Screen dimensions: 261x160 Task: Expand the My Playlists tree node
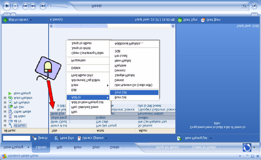5,103
